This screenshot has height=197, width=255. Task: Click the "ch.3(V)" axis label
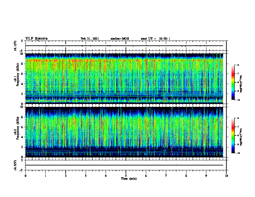point(15,165)
